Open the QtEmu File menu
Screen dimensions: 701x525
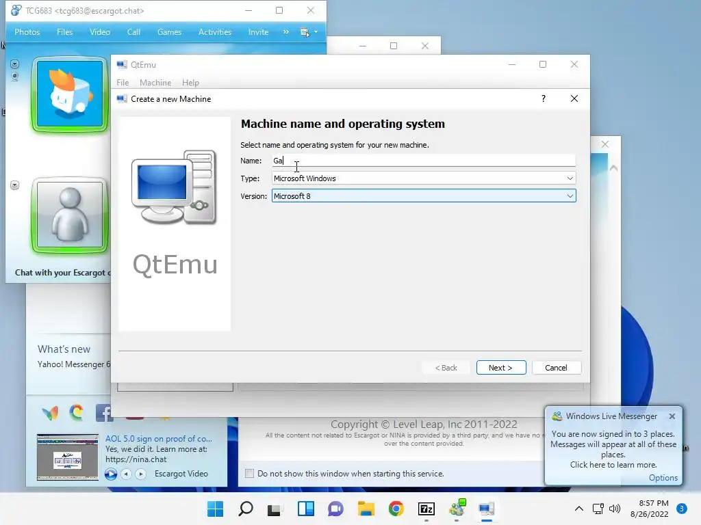[x=123, y=83]
